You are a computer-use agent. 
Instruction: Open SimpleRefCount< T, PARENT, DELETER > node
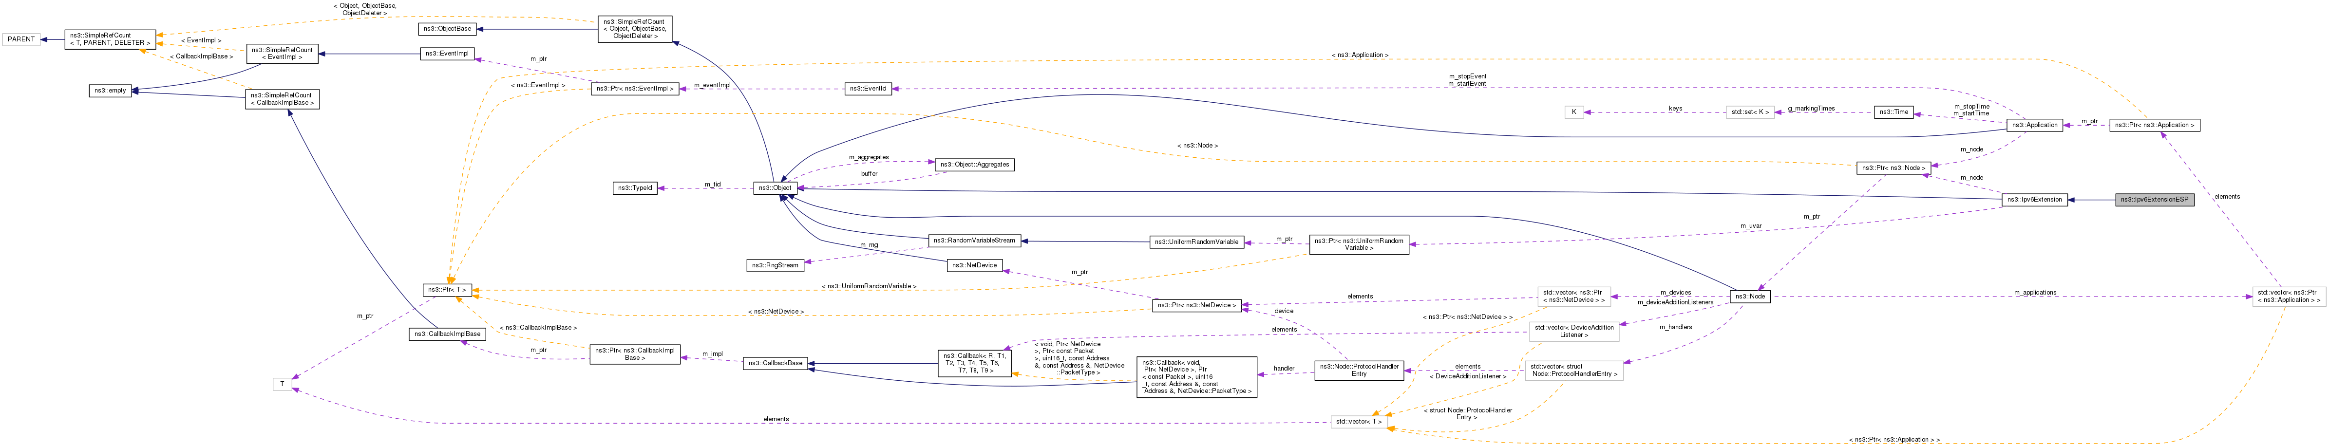[110, 39]
